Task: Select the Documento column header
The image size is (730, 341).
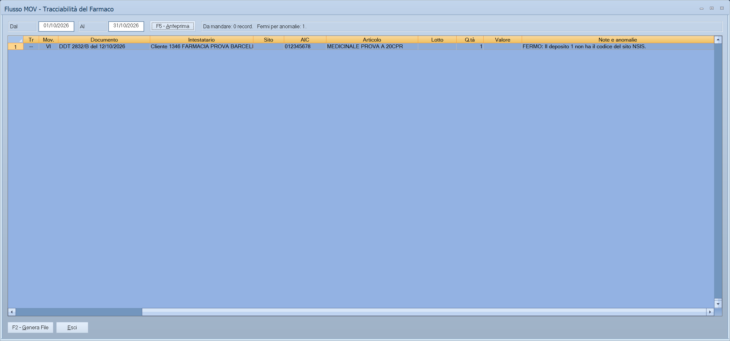Action: pos(104,40)
